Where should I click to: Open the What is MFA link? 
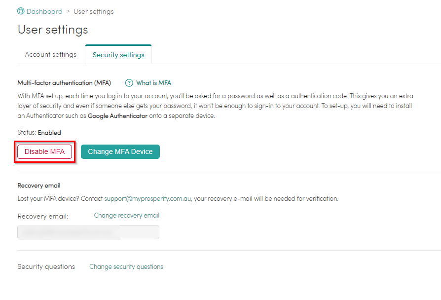[x=153, y=83]
